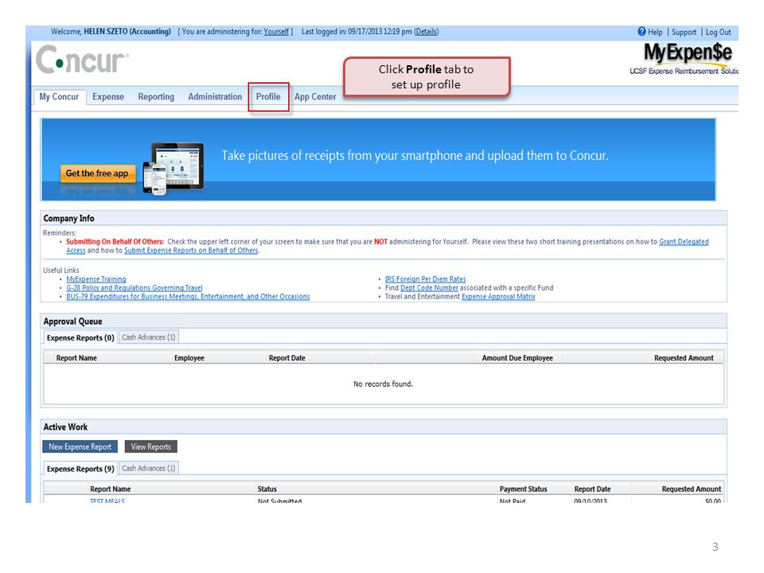Click Active Work Requested Amount header

click(x=692, y=489)
